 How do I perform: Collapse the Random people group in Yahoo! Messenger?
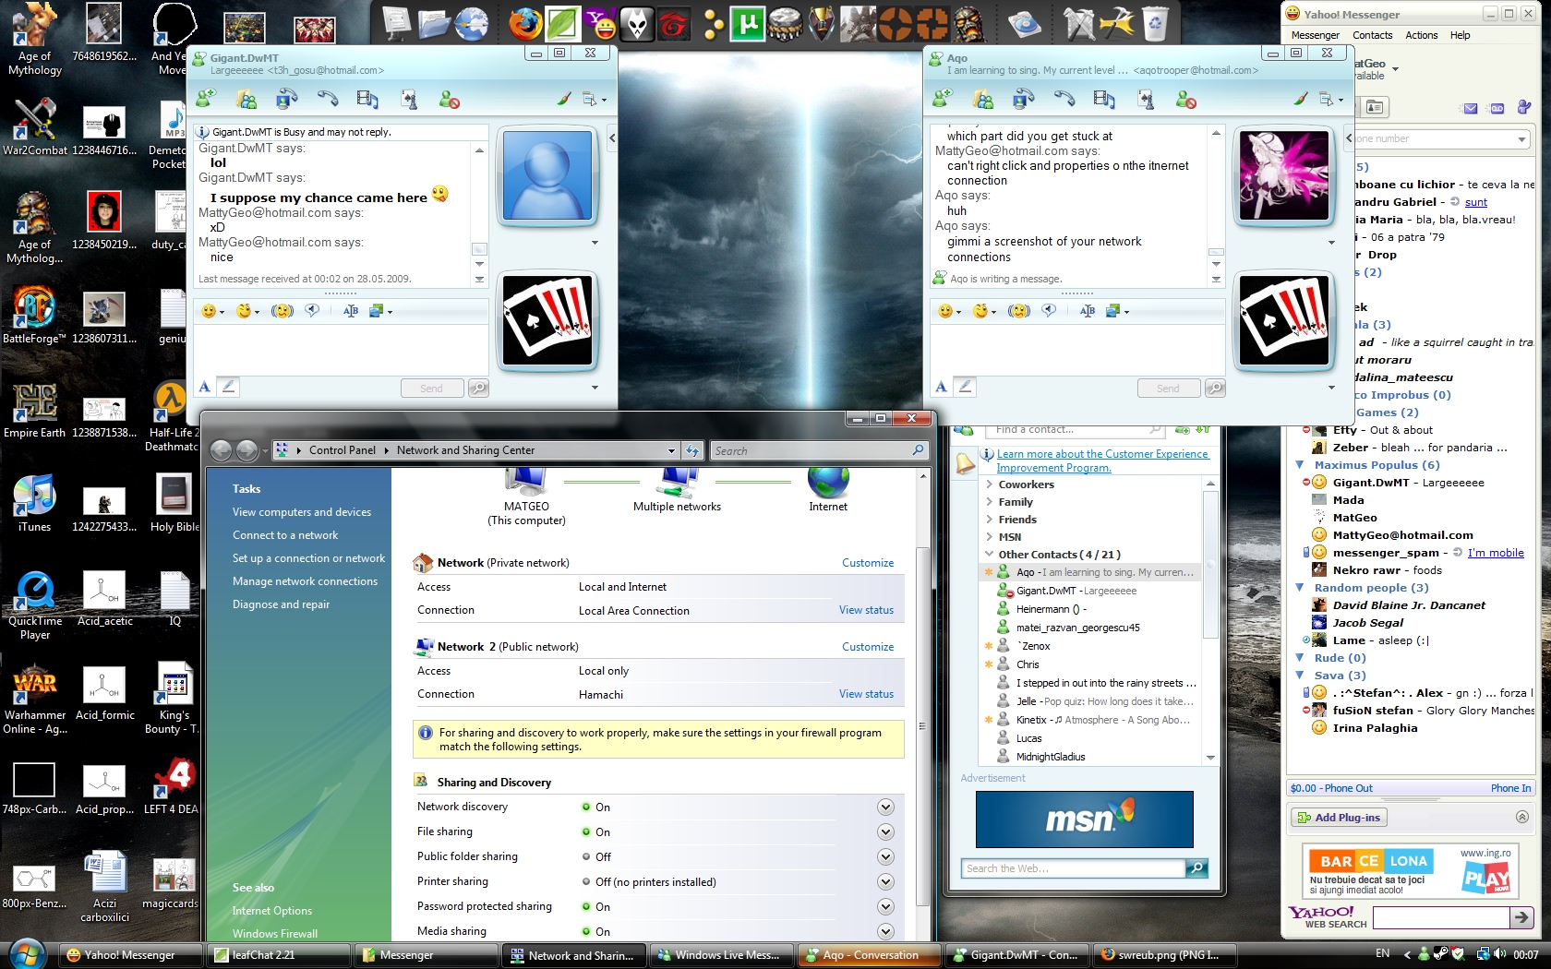(x=1300, y=588)
